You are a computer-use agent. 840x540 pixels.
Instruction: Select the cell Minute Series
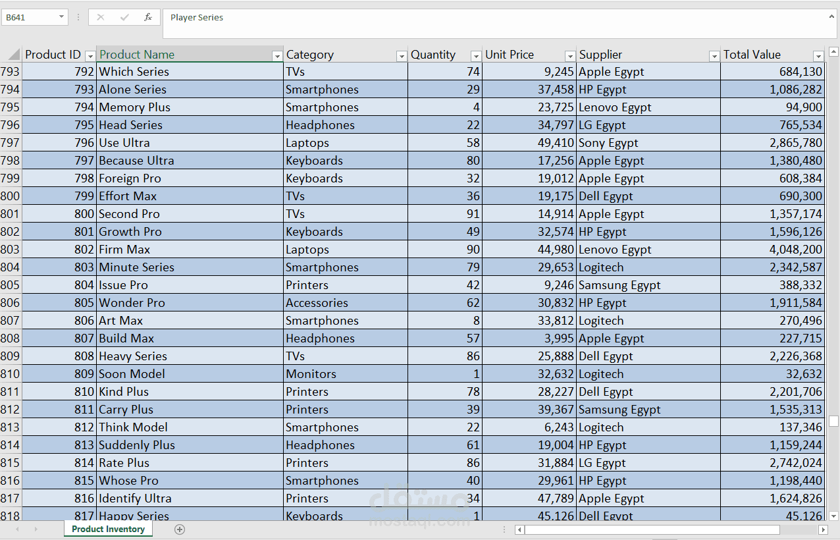click(190, 267)
